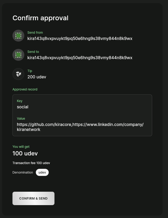Click the Transaction fee 100 udev text
This screenshot has width=168, height=218.
pos(31,163)
